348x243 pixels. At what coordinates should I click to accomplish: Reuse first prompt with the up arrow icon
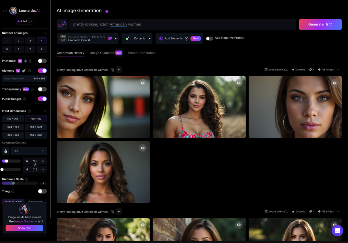click(x=119, y=70)
